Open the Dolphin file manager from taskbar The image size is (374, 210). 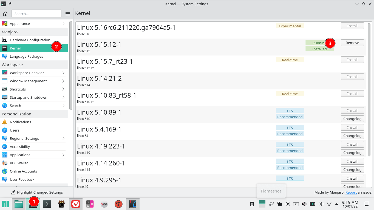(19, 204)
